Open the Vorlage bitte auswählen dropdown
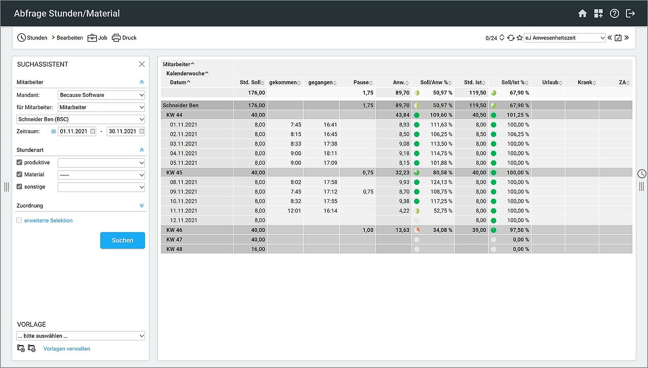The image size is (648, 368). 80,336
